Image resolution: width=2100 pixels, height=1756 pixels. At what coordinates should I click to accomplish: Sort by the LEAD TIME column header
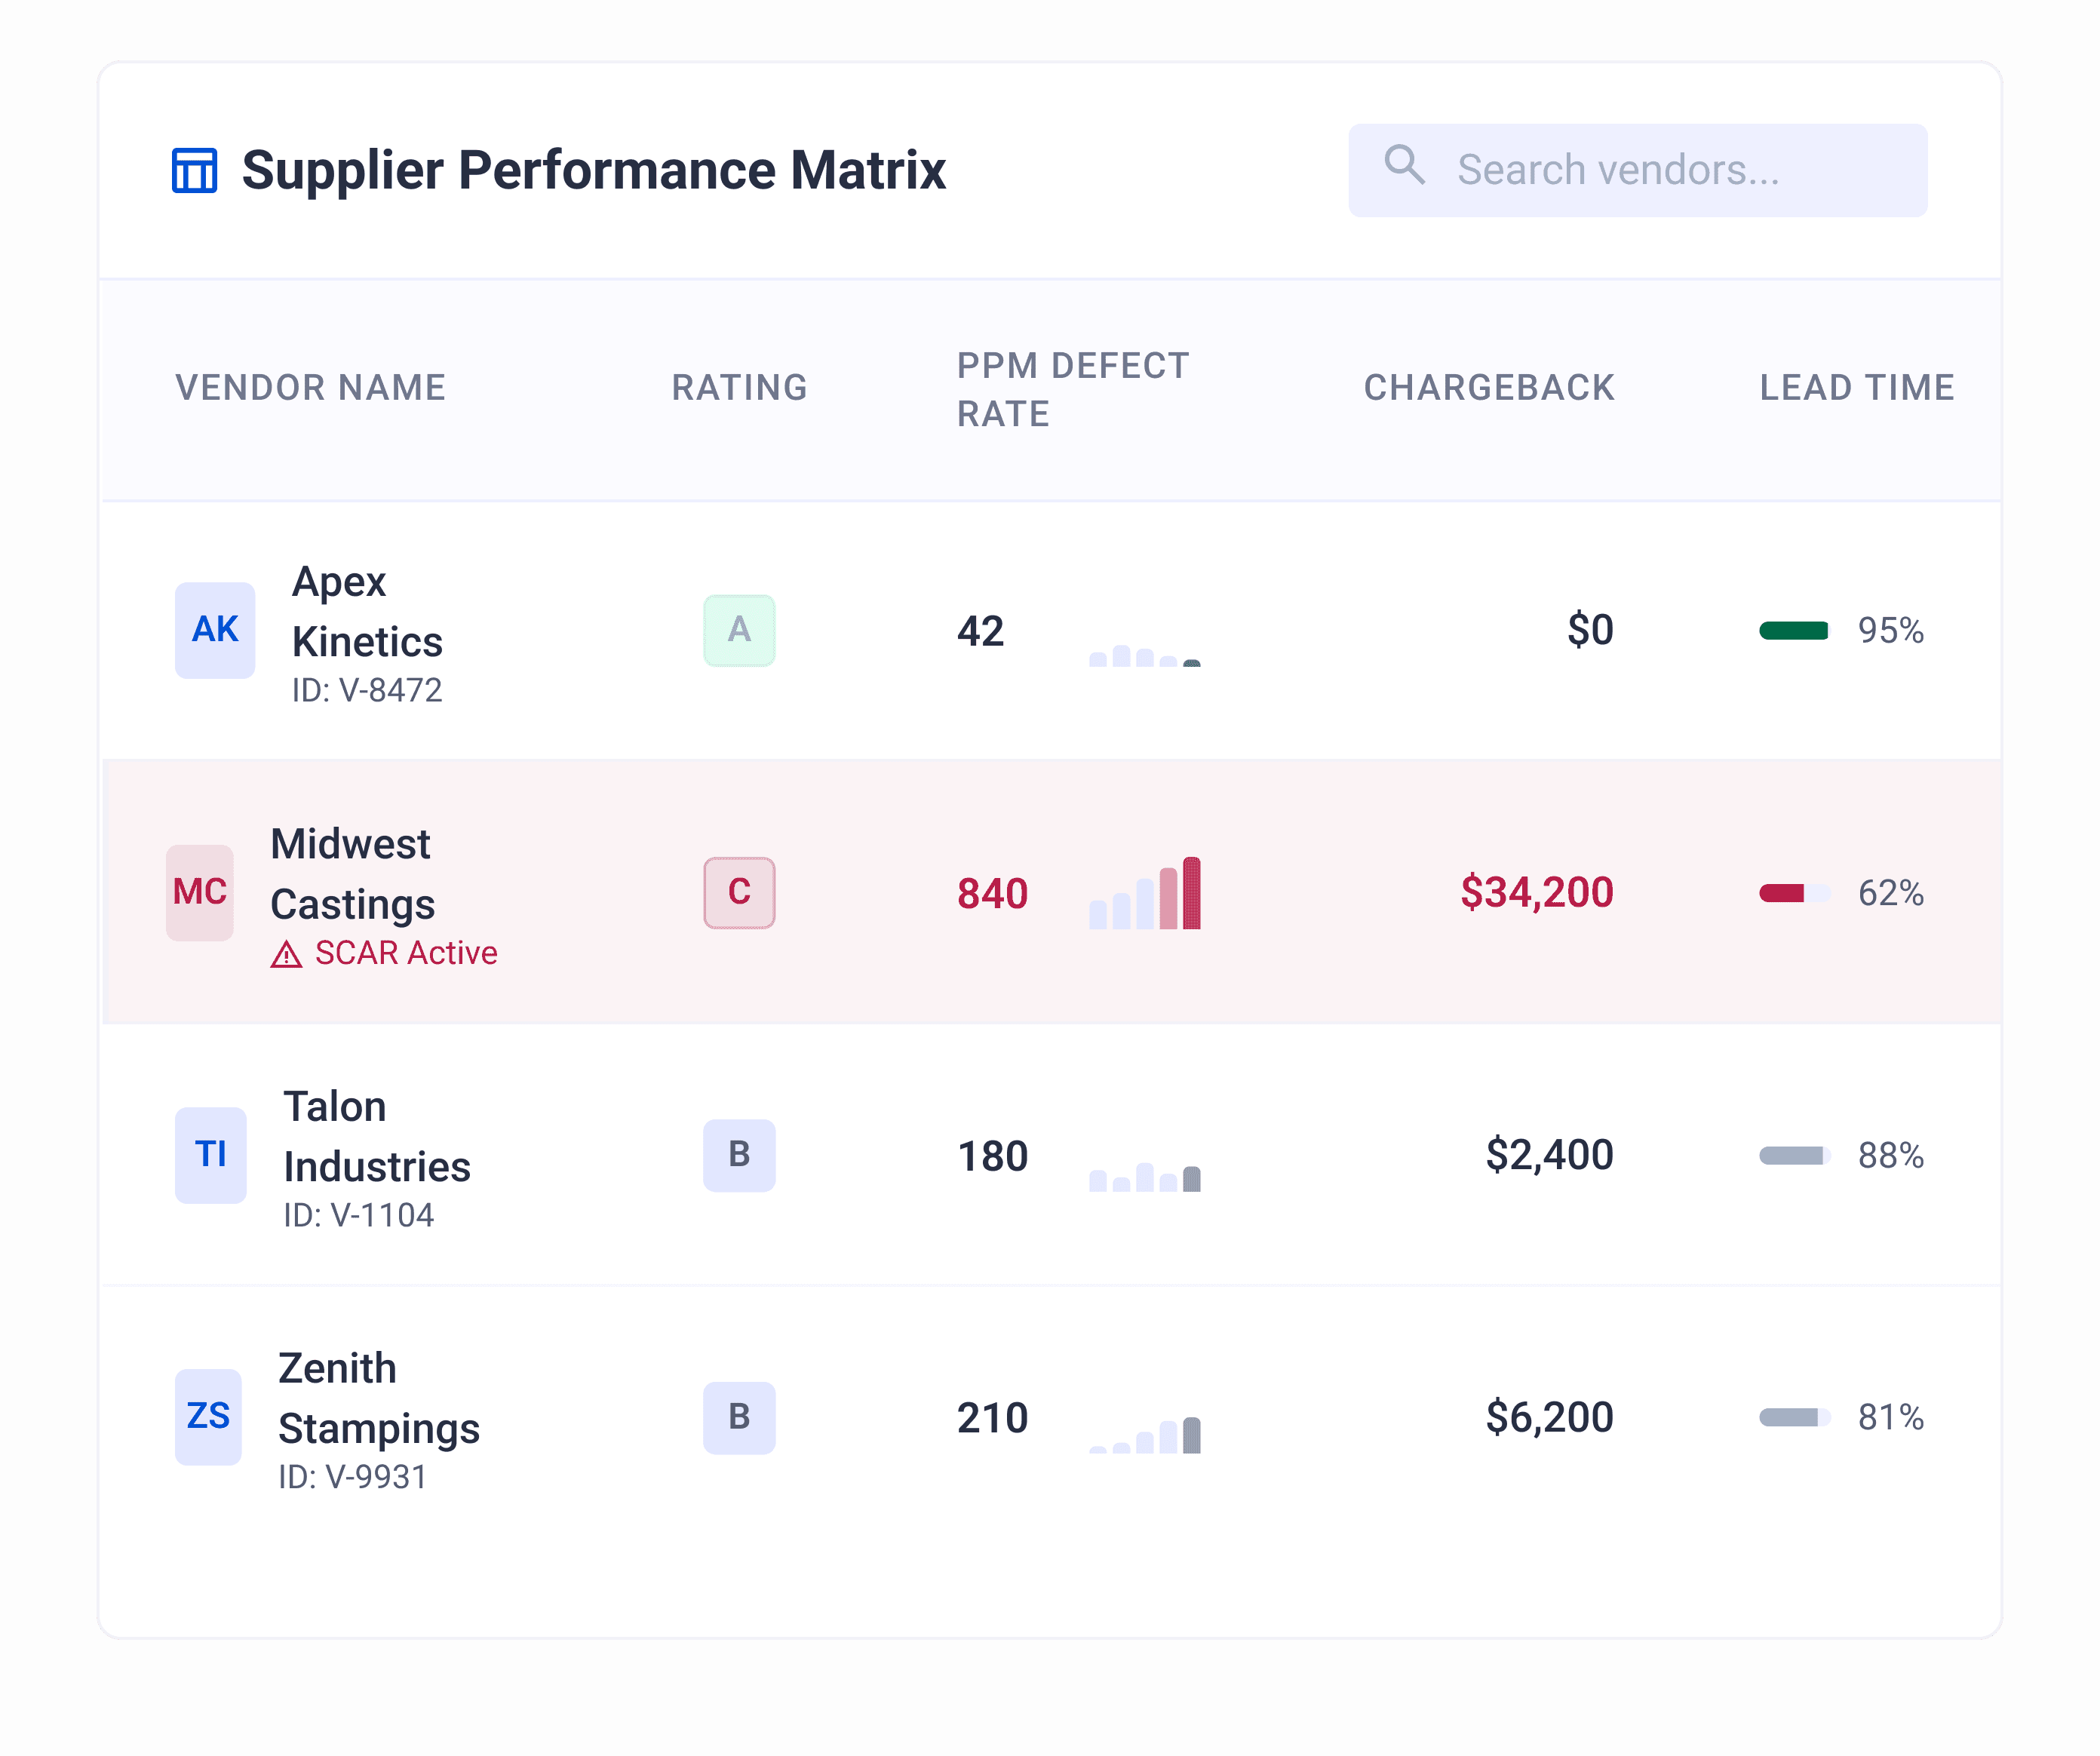click(1857, 388)
